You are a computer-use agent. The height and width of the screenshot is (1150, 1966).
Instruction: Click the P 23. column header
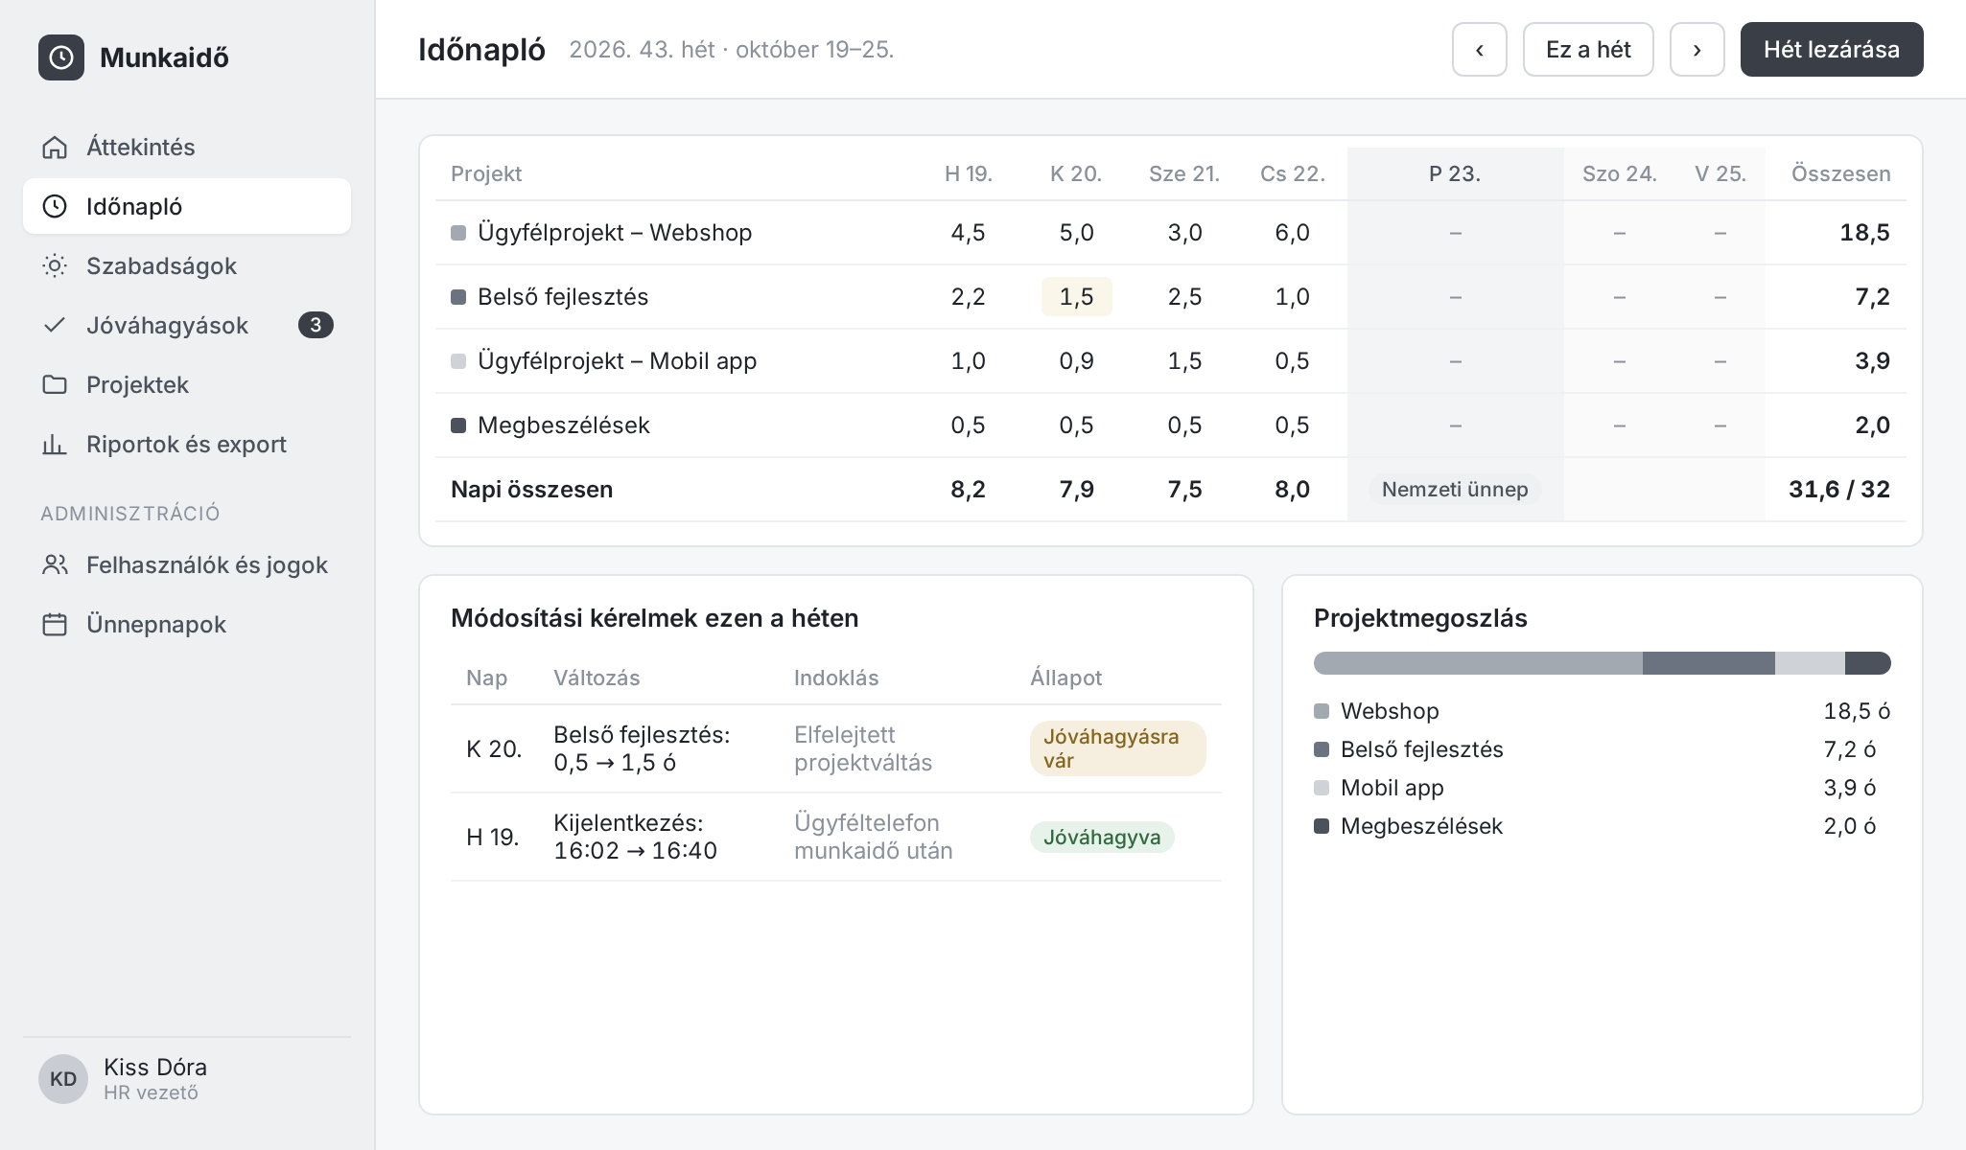pyautogui.click(x=1455, y=173)
